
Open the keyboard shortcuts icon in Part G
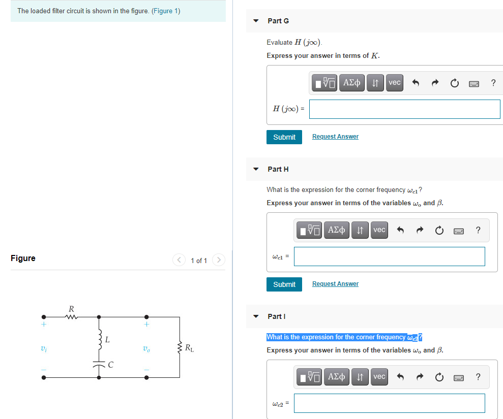474,83
